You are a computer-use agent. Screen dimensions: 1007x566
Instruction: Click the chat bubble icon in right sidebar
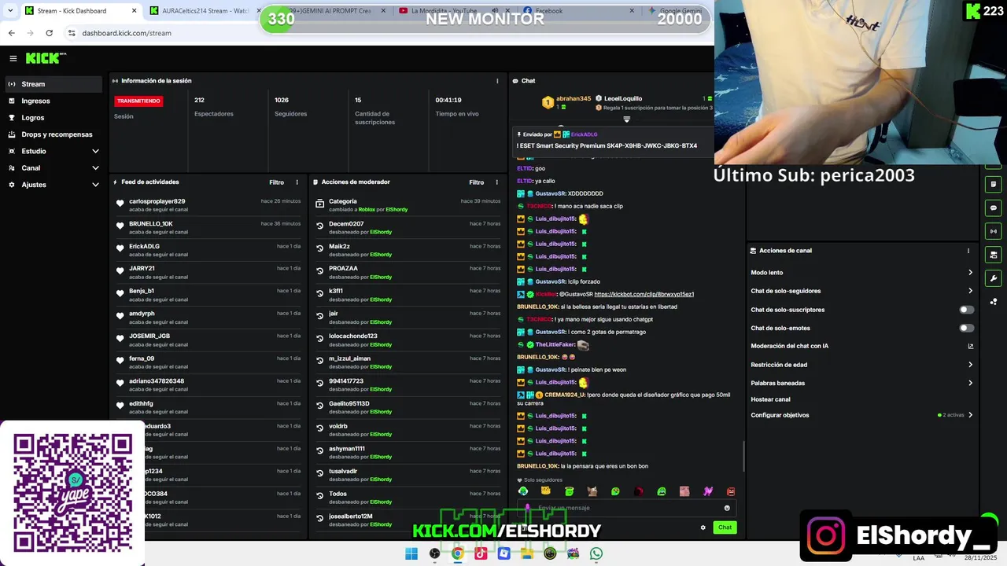click(994, 208)
